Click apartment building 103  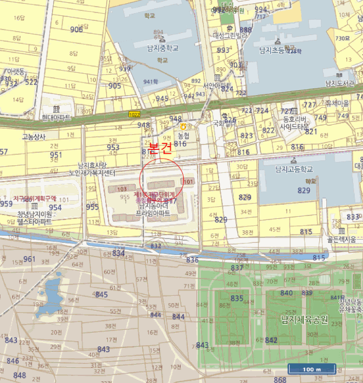click(122, 189)
